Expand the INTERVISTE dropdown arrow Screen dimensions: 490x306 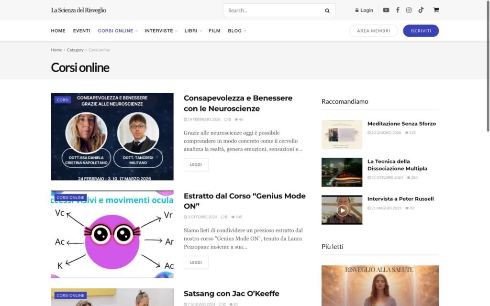176,31
